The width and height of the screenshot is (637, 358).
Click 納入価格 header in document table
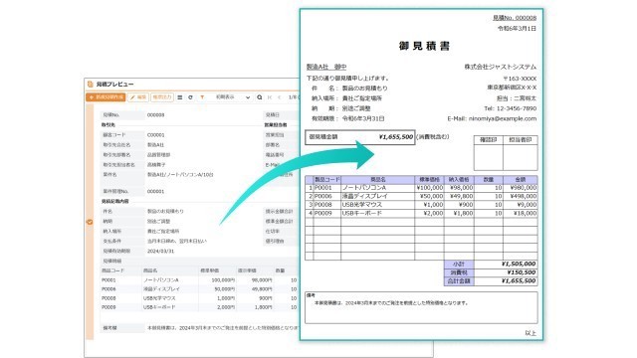459,179
